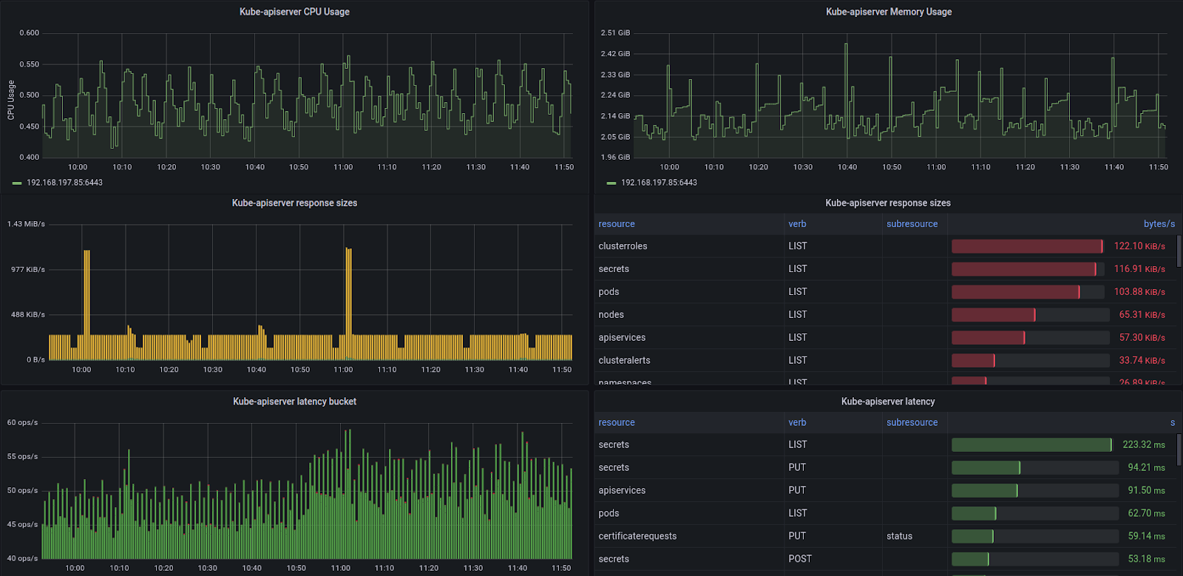Sort response sizes table by bytes/s column
Image resolution: width=1183 pixels, height=576 pixels.
pos(1159,224)
